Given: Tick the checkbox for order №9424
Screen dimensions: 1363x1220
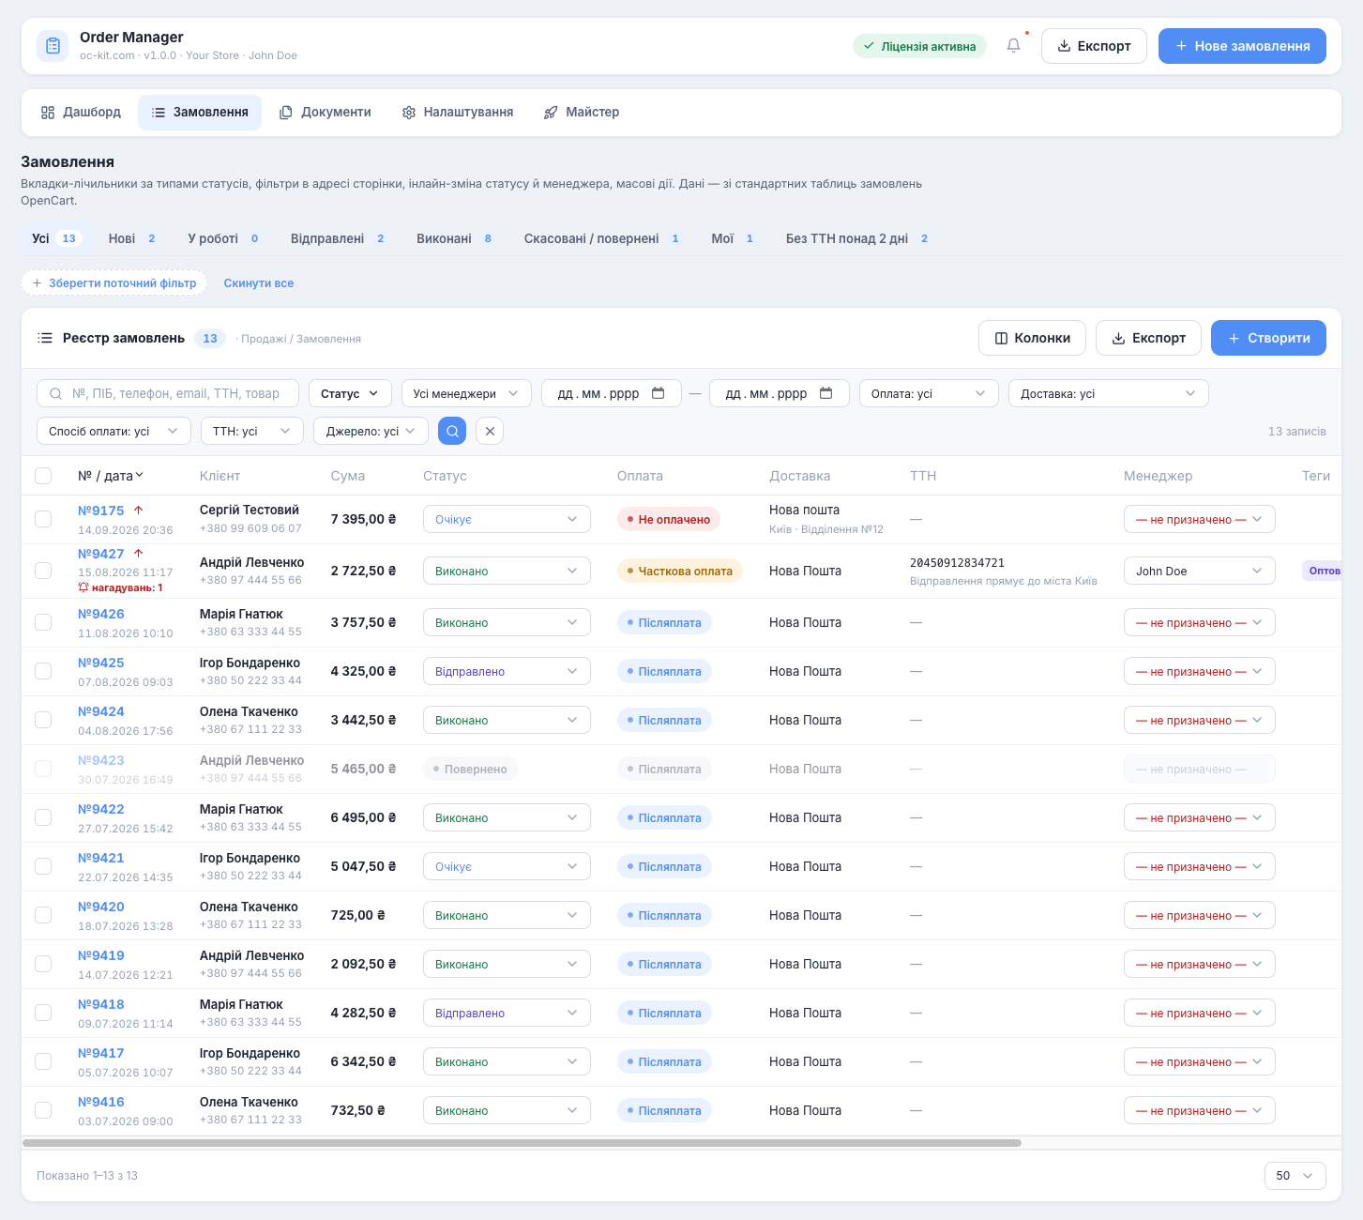Looking at the screenshot, I should [43, 720].
